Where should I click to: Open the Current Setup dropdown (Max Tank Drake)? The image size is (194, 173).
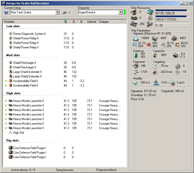(58, 12)
